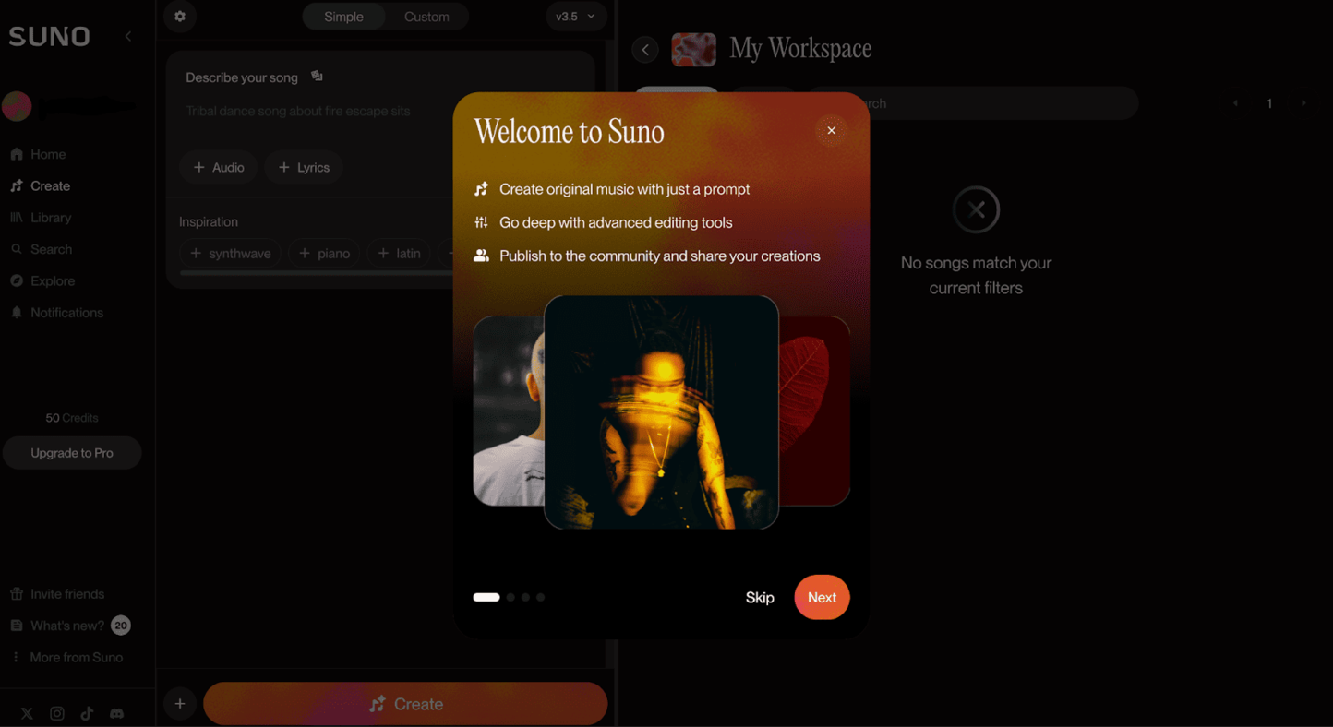Open settings gear icon in create panel
Image resolution: width=1333 pixels, height=727 pixels.
point(180,17)
